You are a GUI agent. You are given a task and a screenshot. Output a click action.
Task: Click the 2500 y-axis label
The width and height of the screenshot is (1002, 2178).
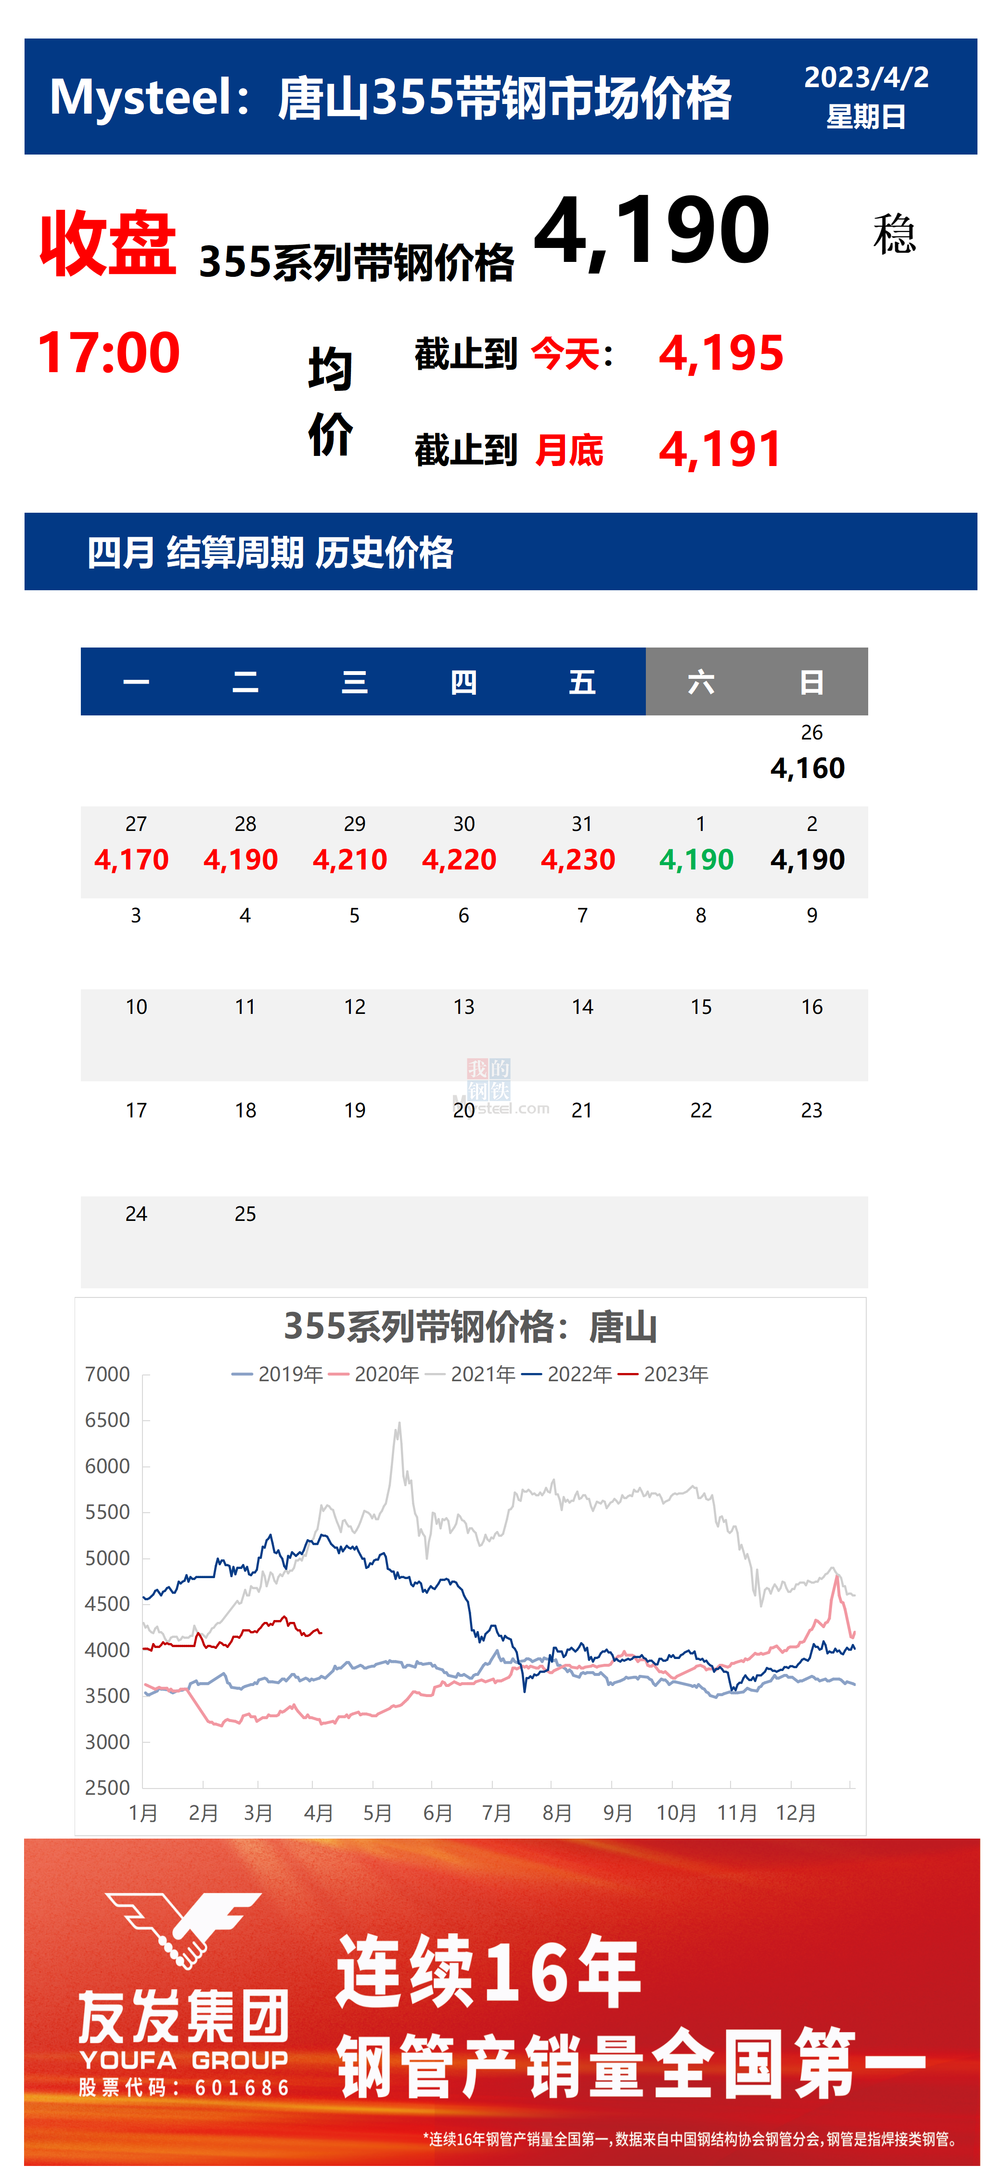(x=107, y=1788)
